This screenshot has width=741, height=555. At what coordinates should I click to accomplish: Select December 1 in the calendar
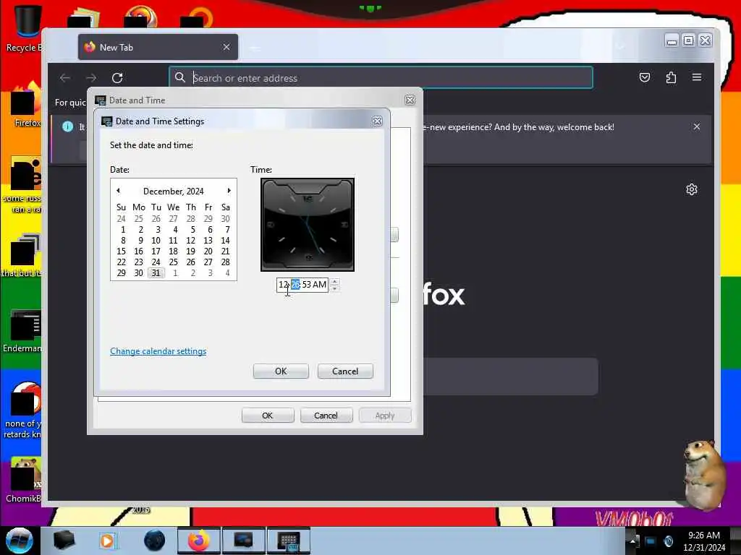[123, 229]
